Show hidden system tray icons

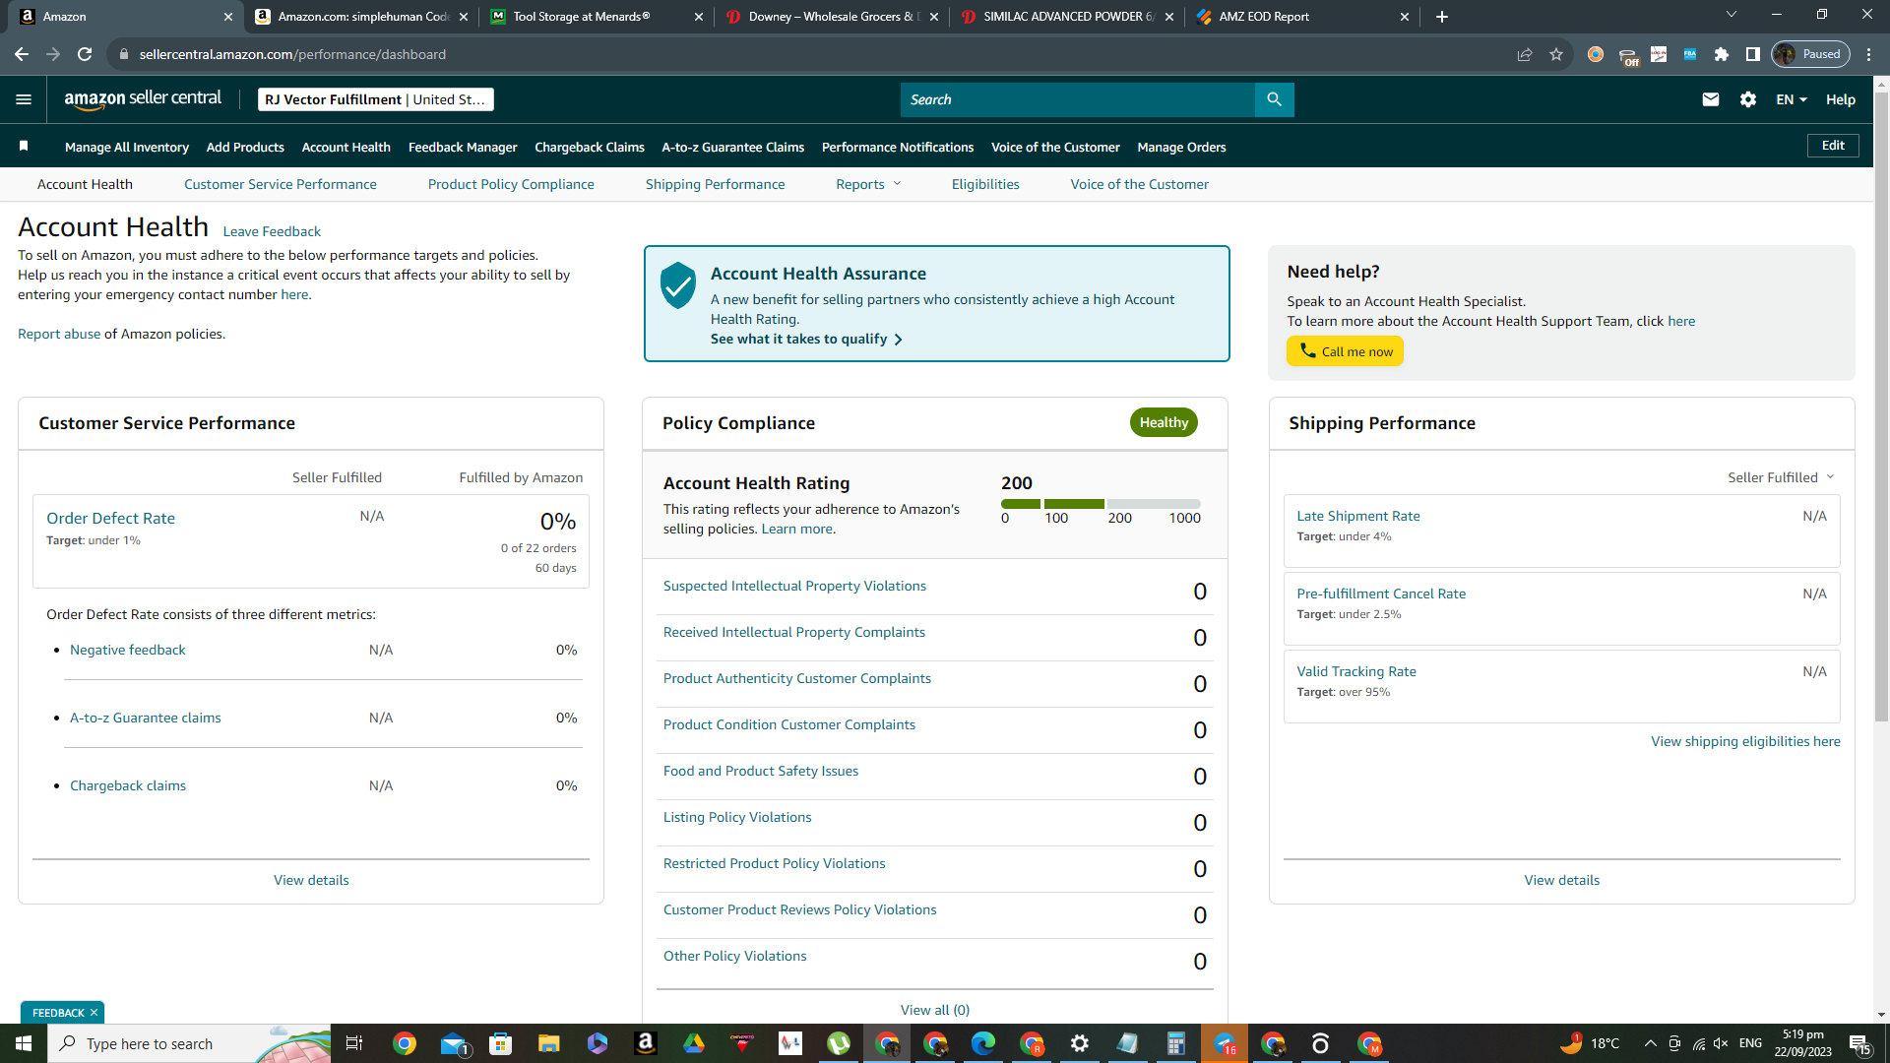pyautogui.click(x=1650, y=1043)
